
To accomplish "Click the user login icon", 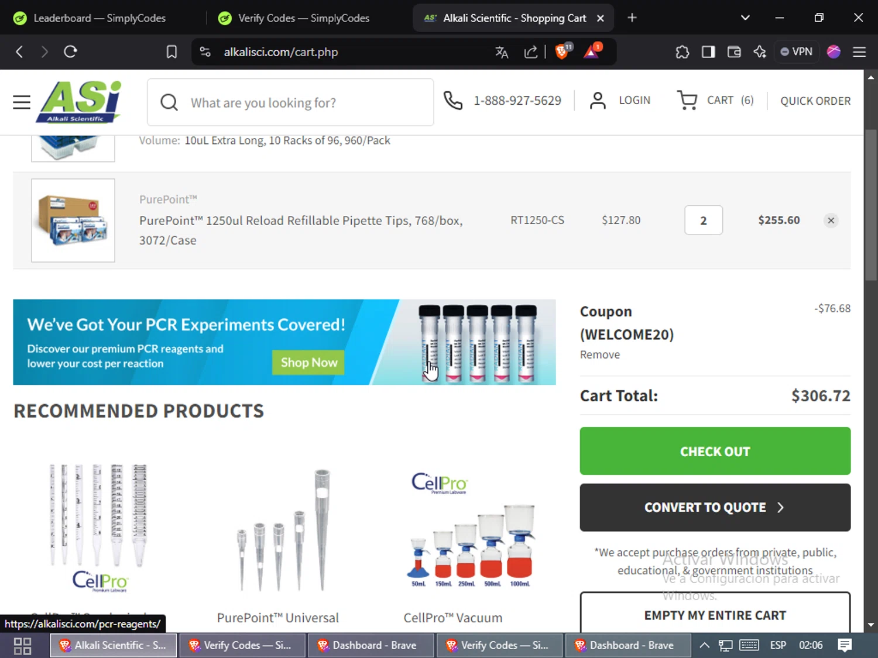I will 598,100.
